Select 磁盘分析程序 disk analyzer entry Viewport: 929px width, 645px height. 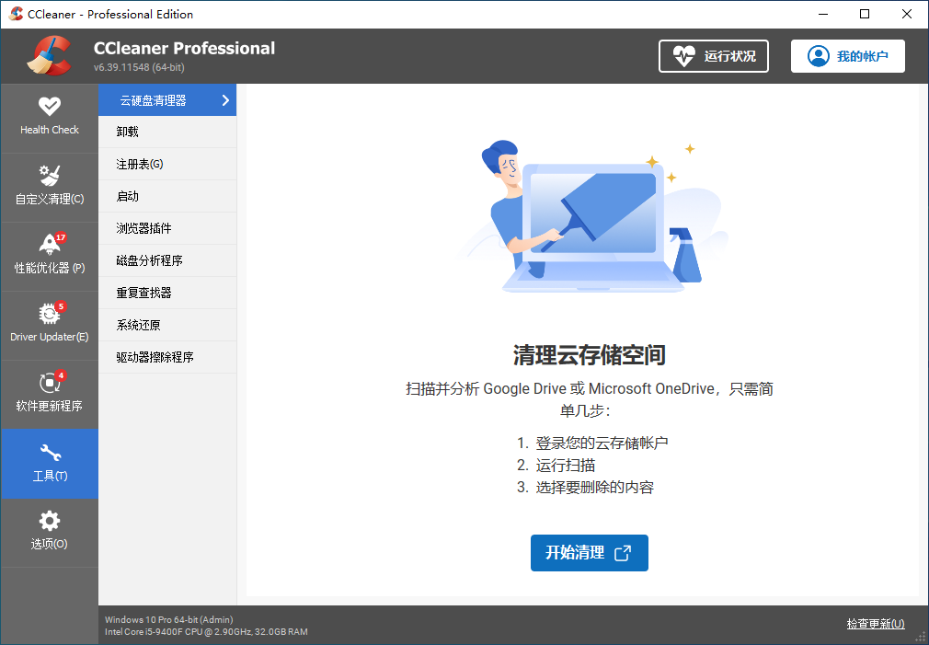(150, 260)
